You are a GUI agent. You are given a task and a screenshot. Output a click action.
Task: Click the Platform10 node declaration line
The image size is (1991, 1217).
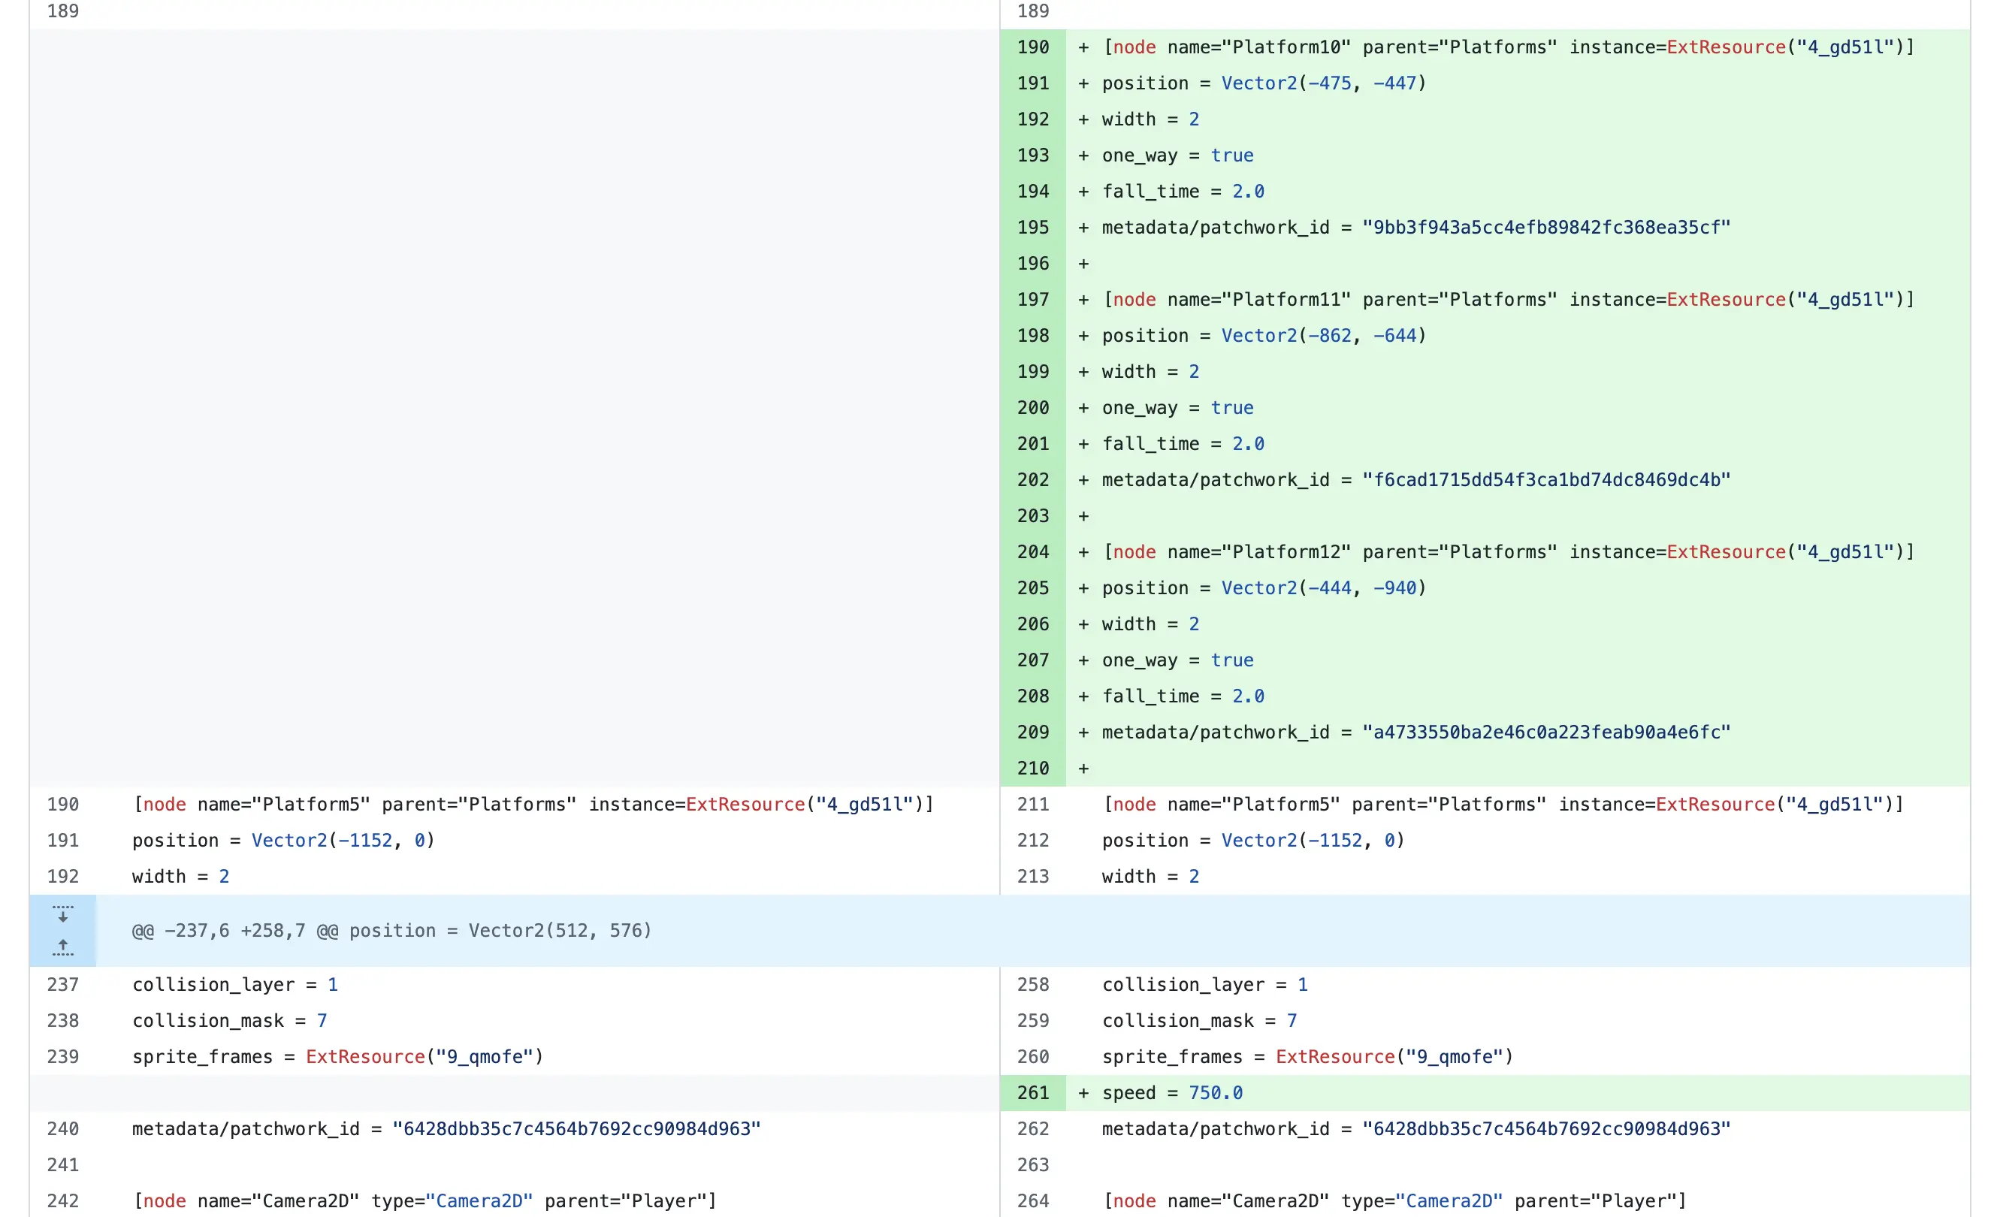tap(1507, 47)
